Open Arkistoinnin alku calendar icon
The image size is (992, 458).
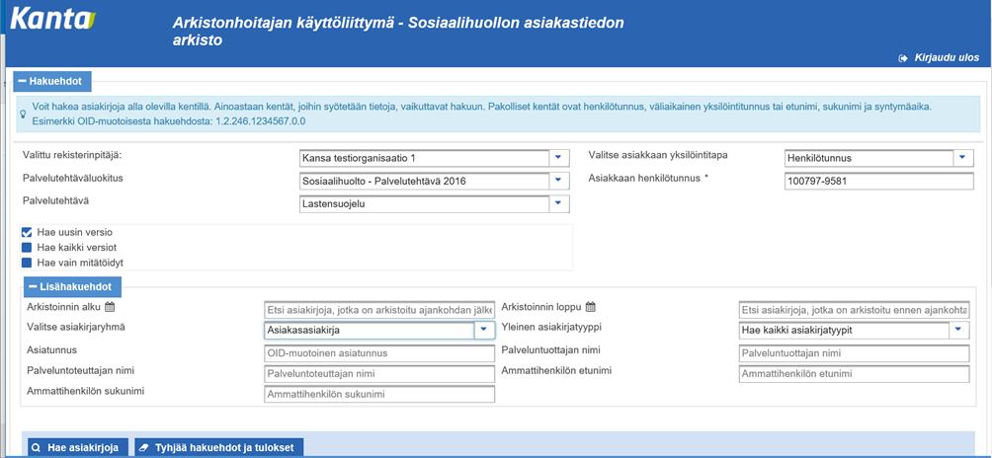[110, 307]
